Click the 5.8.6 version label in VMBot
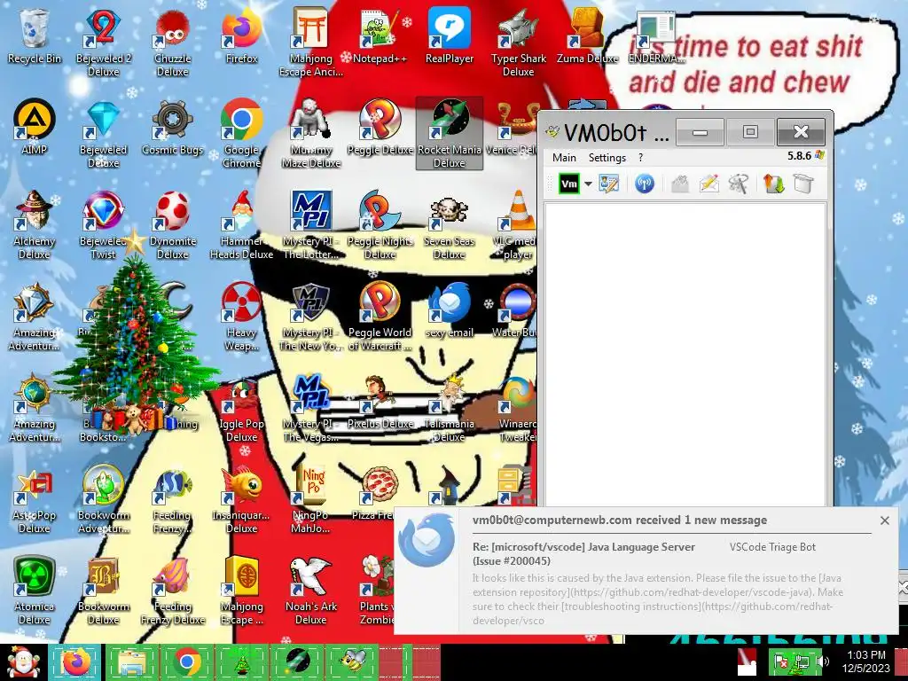Viewport: 908px width, 681px height. 799,156
